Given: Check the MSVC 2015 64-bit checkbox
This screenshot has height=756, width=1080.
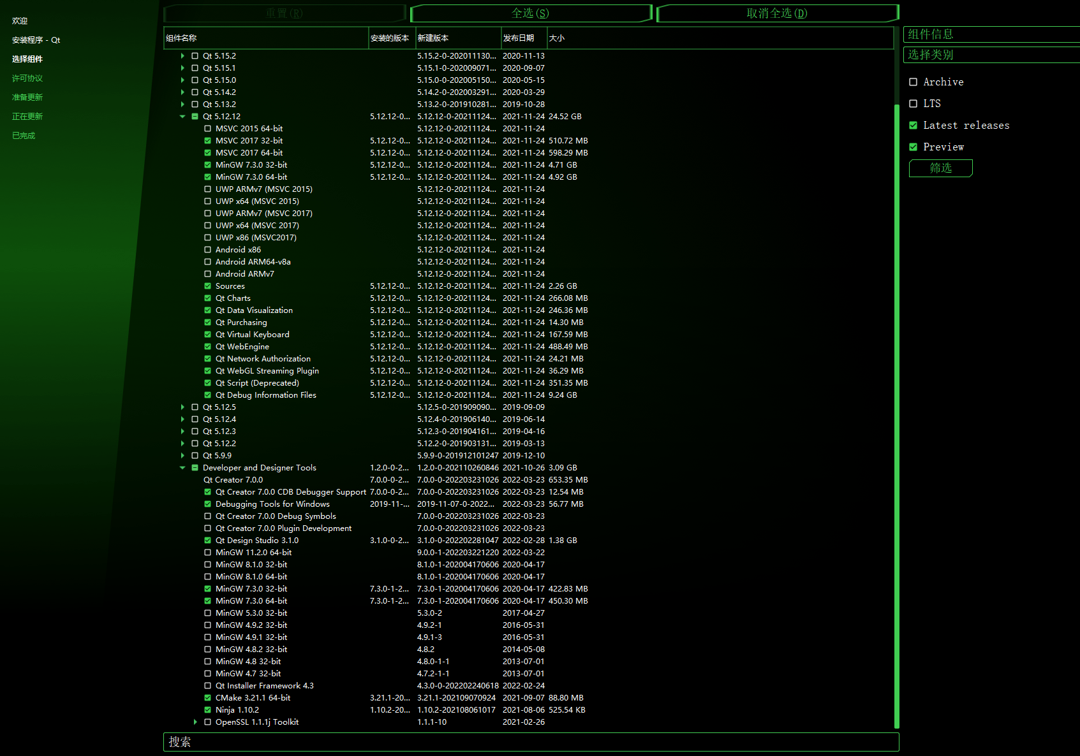Looking at the screenshot, I should [x=207, y=129].
